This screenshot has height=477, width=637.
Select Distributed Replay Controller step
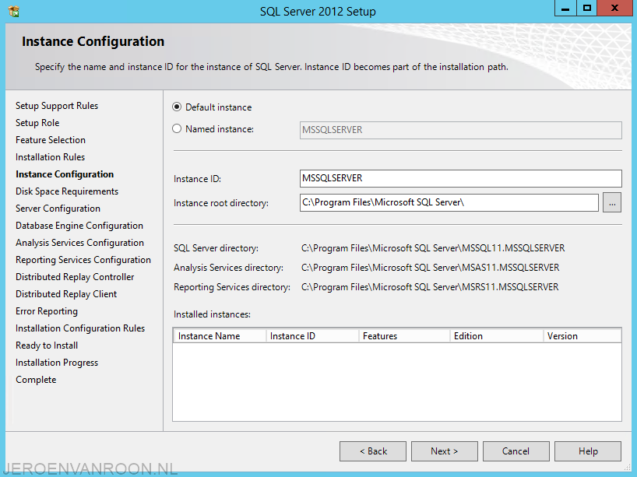pos(75,277)
